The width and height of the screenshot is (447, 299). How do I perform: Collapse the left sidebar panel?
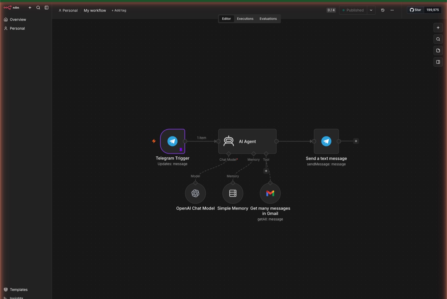(x=47, y=8)
